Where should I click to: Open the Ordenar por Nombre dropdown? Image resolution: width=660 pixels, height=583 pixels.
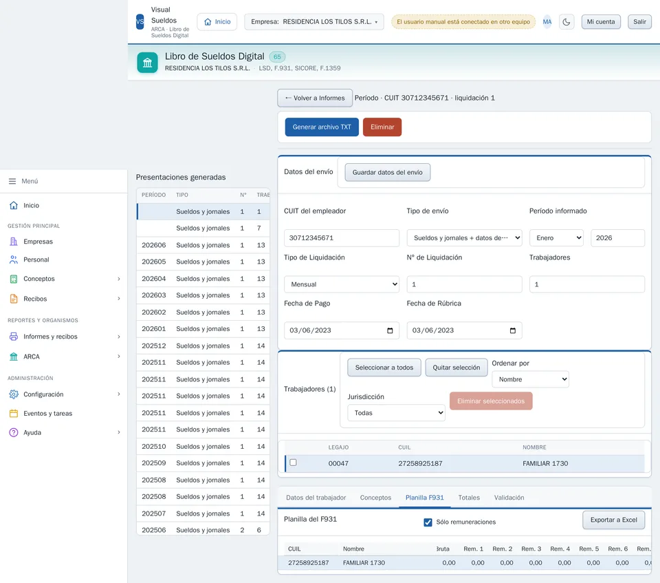530,379
